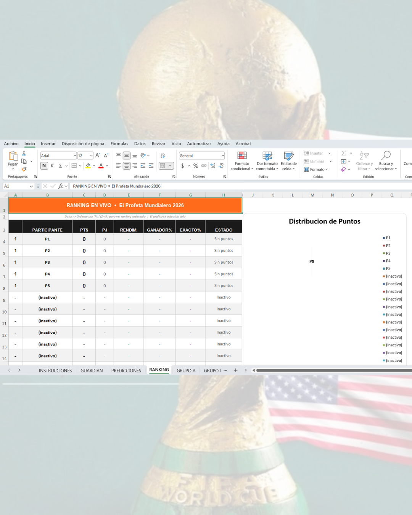Screen dimensions: 412x515
Task: Add a new sheet with plus button
Action: click(x=235, y=370)
